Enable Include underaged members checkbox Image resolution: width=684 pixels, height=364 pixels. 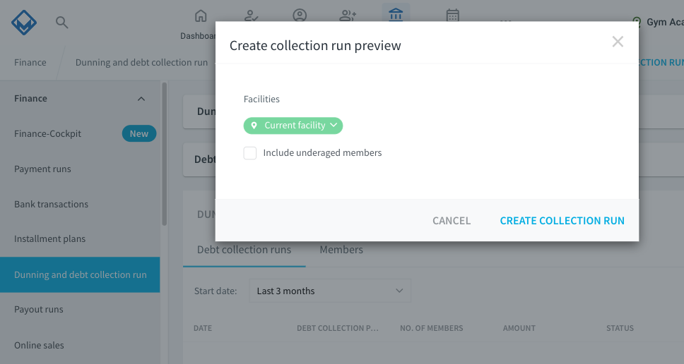click(250, 153)
